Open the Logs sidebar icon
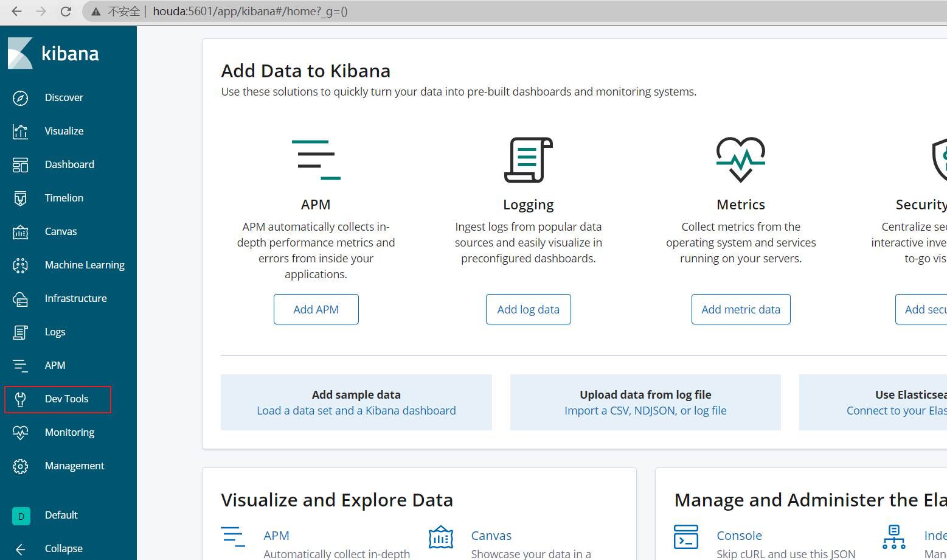Viewport: 947px width, 560px height. click(x=20, y=332)
